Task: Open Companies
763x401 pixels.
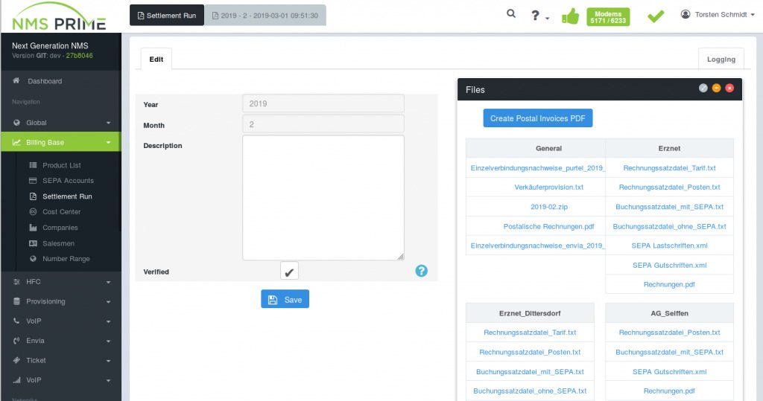Action: pyautogui.click(x=60, y=228)
